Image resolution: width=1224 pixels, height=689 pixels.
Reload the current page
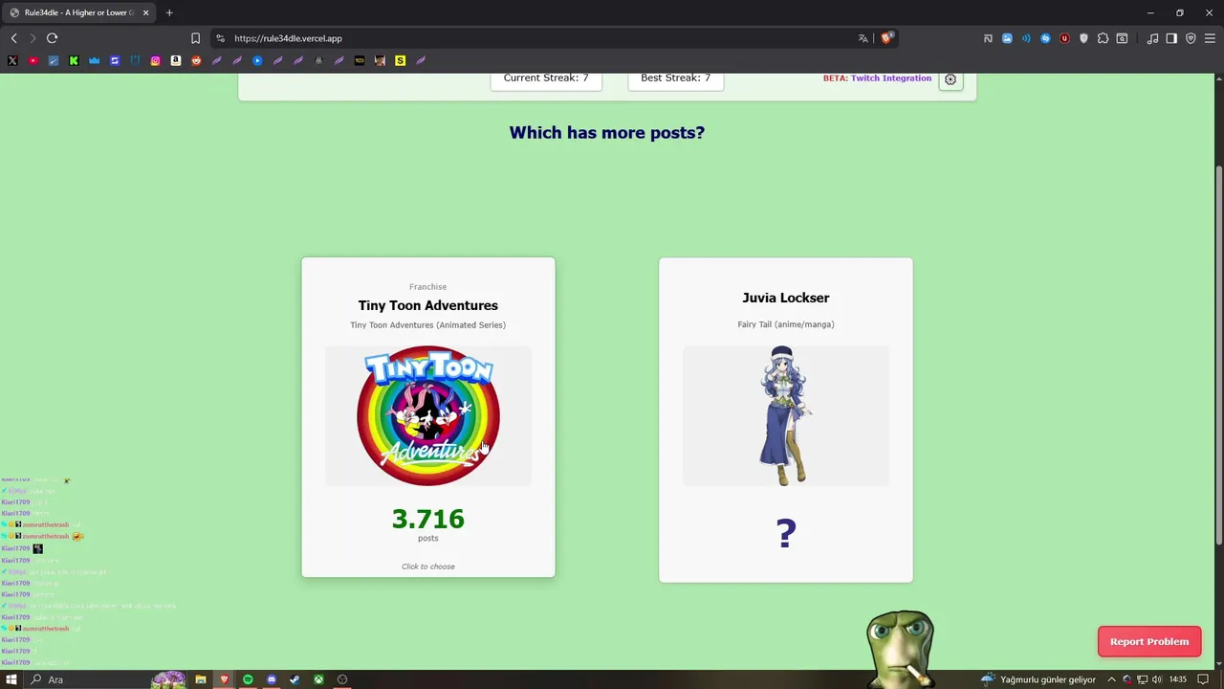tap(52, 38)
